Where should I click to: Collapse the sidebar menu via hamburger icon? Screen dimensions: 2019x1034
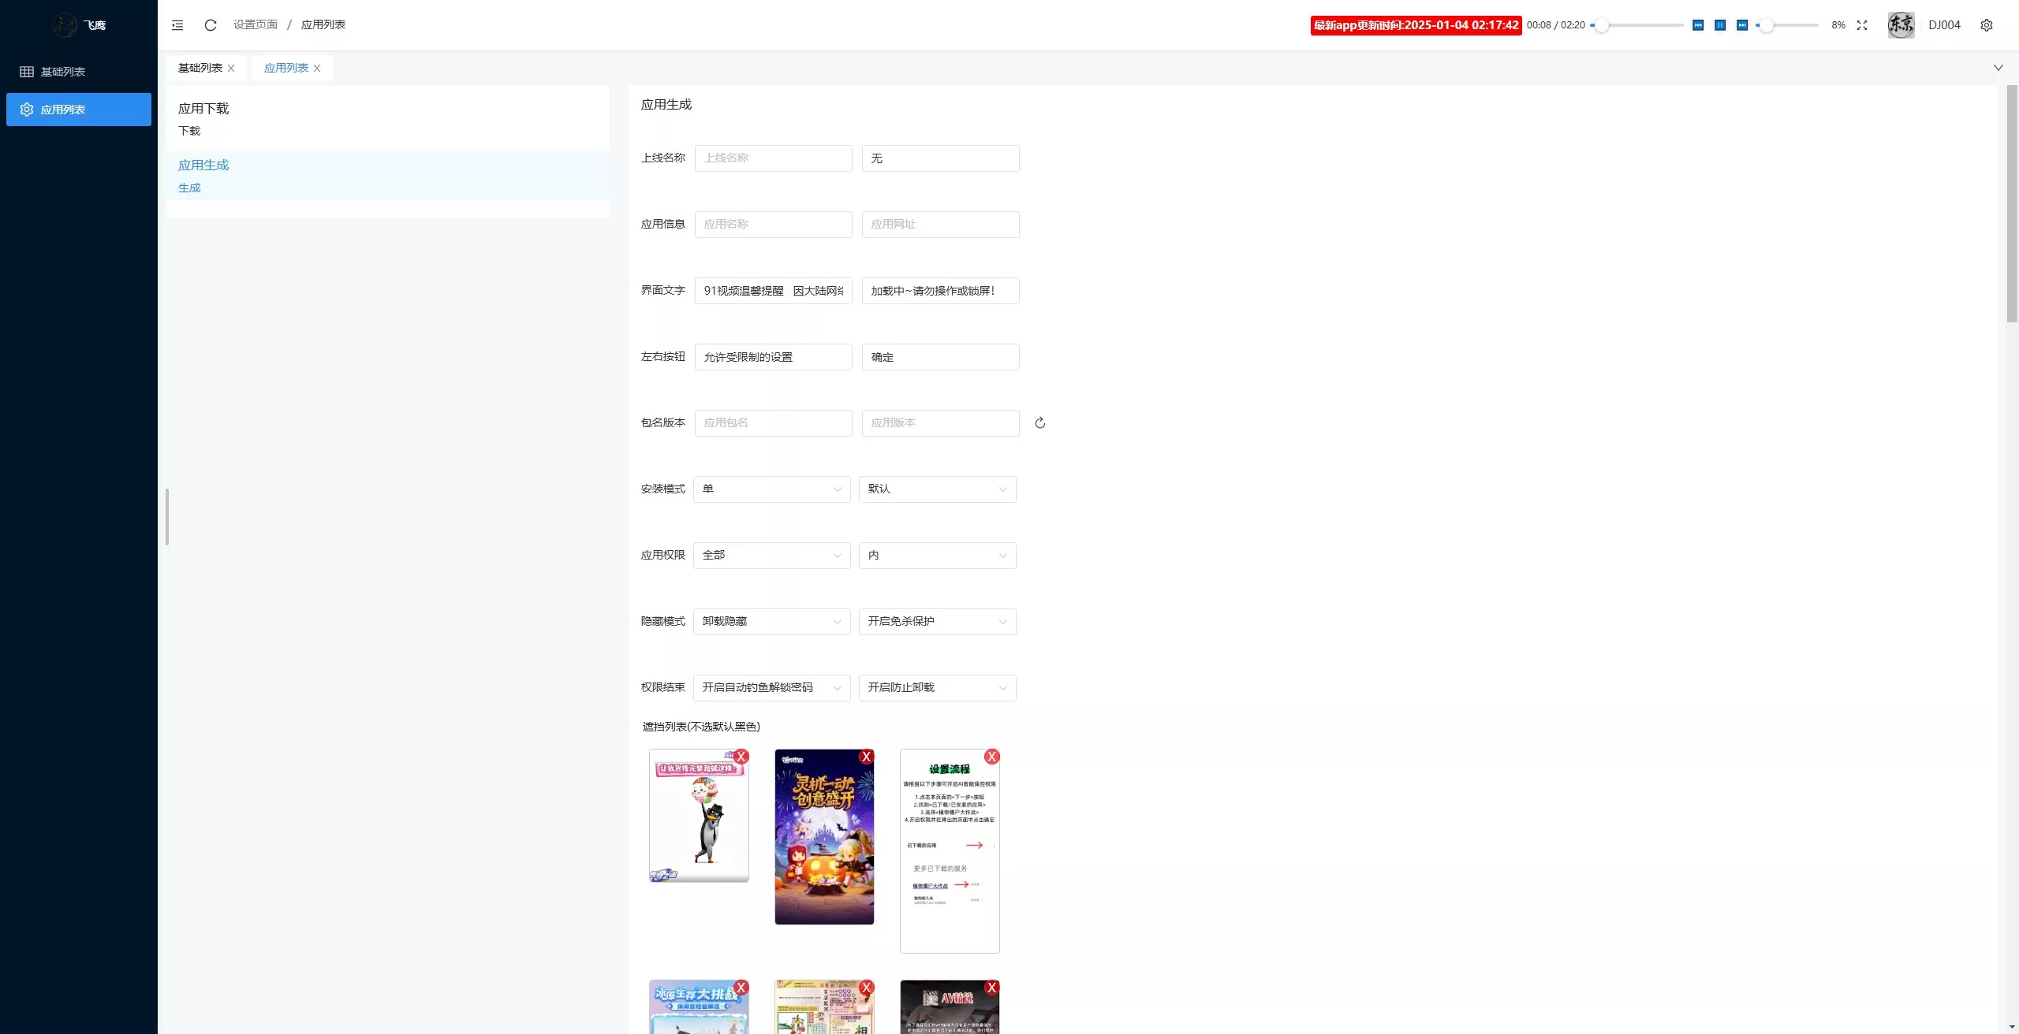tap(177, 25)
